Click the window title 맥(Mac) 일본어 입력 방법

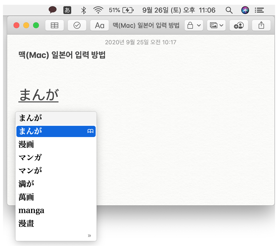tap(146, 25)
